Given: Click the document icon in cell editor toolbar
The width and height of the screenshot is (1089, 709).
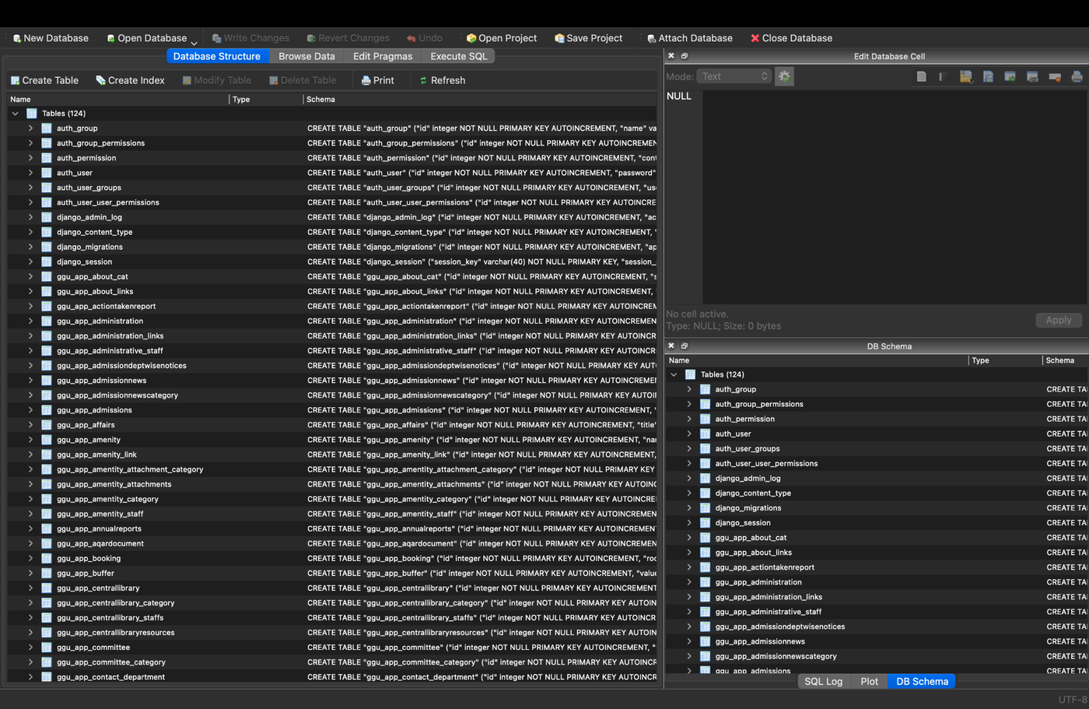Looking at the screenshot, I should [921, 76].
